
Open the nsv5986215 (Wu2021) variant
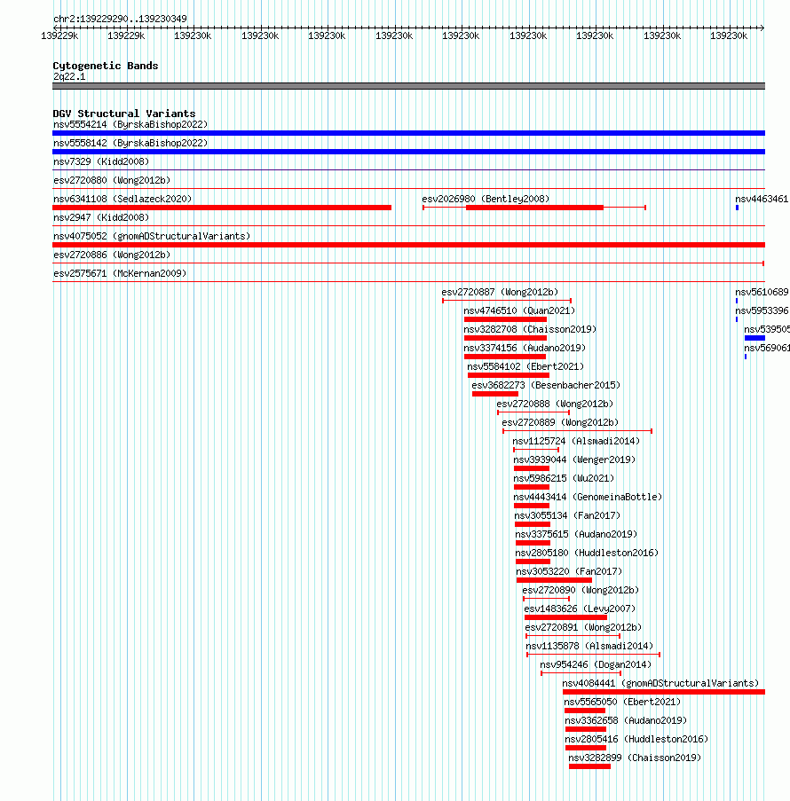click(564, 479)
